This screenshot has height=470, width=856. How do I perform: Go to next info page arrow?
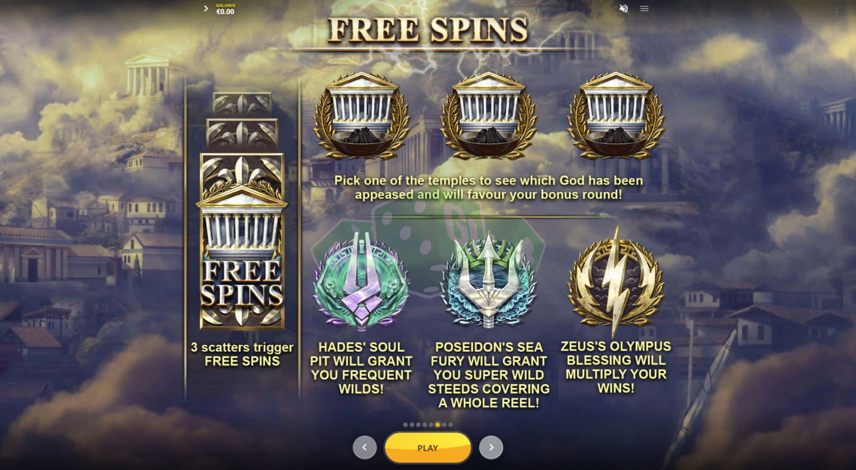coord(491,447)
